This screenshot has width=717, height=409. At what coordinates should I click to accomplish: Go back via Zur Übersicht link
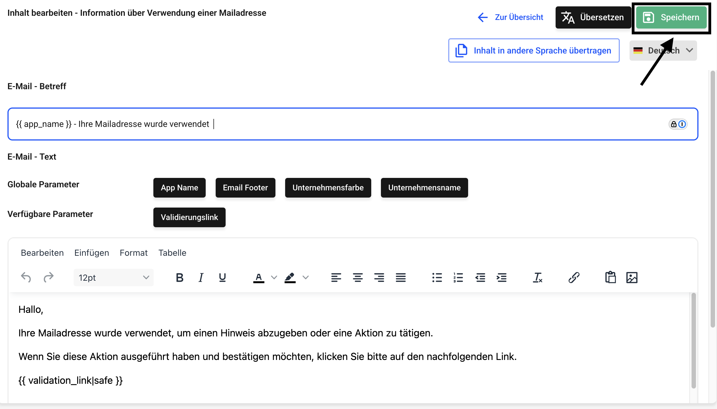510,17
